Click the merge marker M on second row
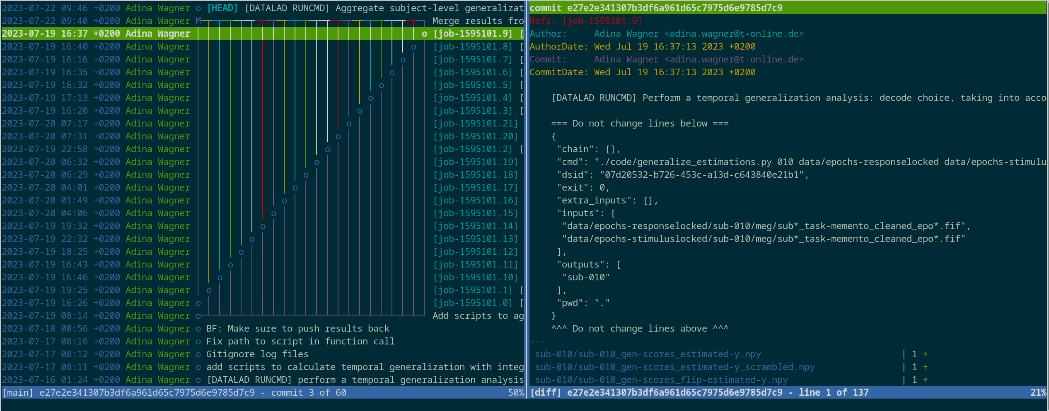This screenshot has width=1049, height=411. [x=198, y=21]
